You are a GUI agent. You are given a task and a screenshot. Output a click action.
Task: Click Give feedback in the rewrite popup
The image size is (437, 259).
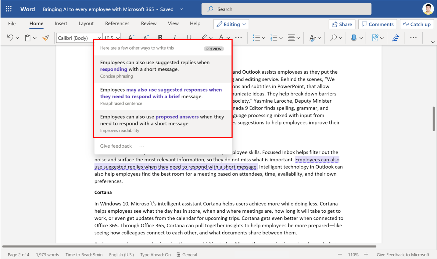click(116, 146)
